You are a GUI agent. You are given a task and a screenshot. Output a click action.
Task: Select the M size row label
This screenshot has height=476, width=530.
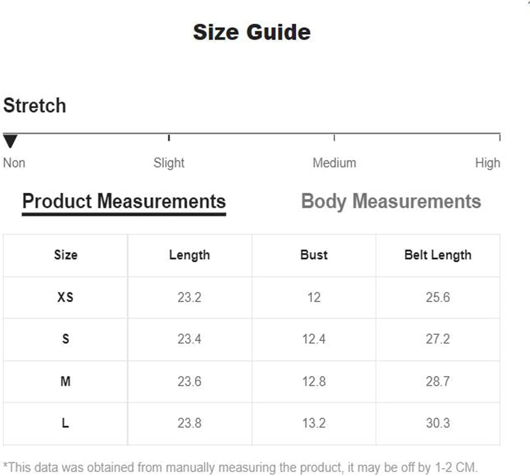[66, 381]
